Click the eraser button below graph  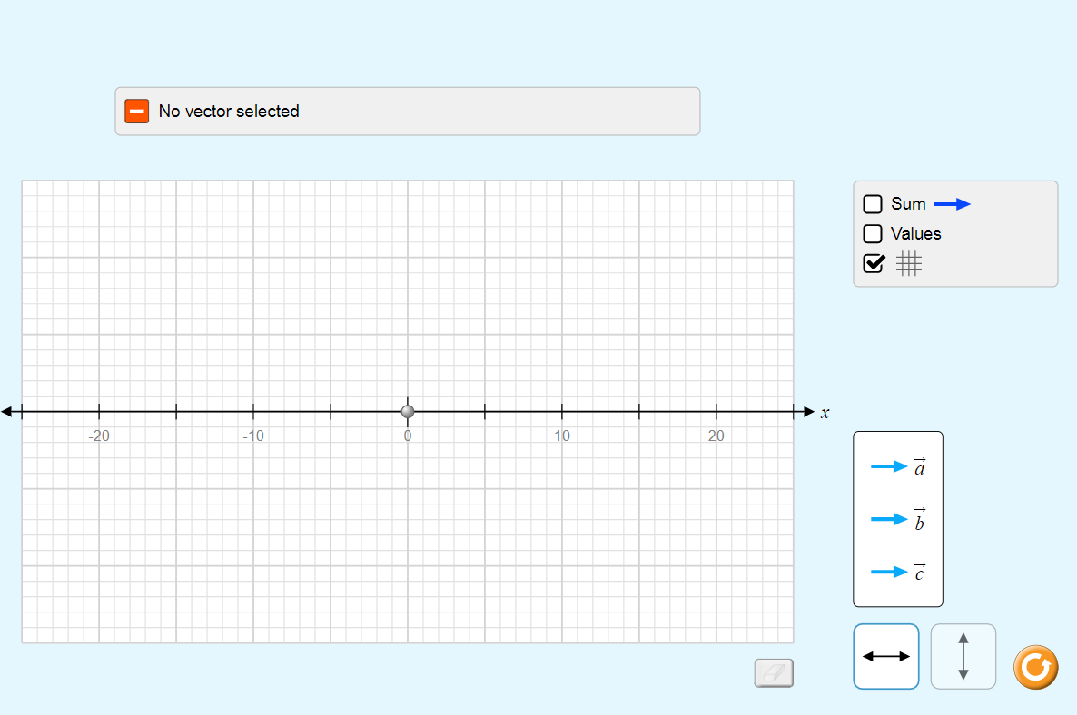pyautogui.click(x=774, y=672)
